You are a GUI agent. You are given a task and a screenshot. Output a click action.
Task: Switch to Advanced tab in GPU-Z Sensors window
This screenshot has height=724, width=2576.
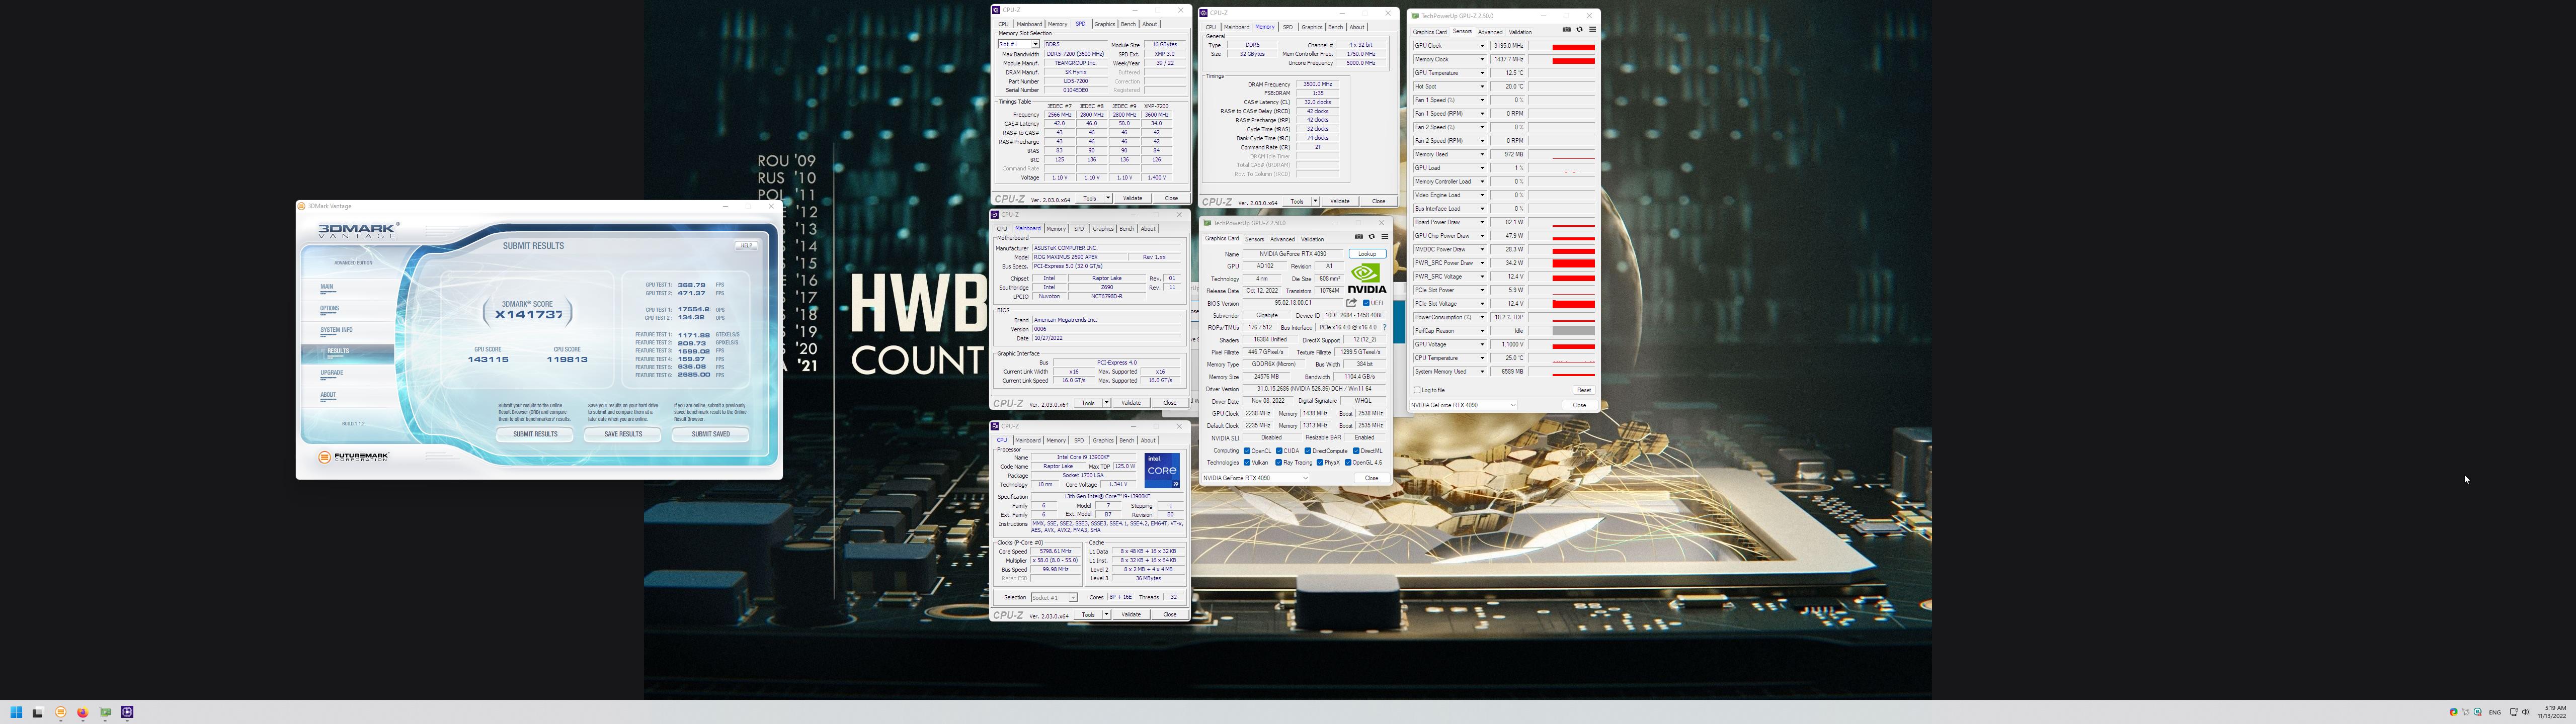pos(1490,32)
